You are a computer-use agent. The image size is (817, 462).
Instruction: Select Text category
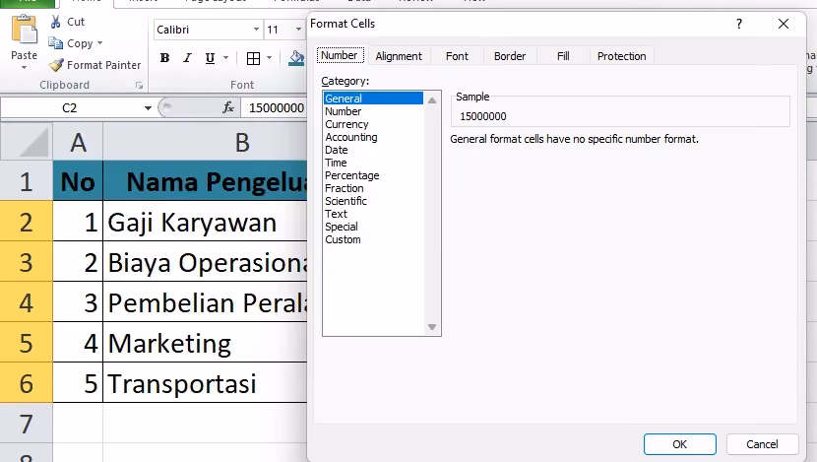point(373,214)
